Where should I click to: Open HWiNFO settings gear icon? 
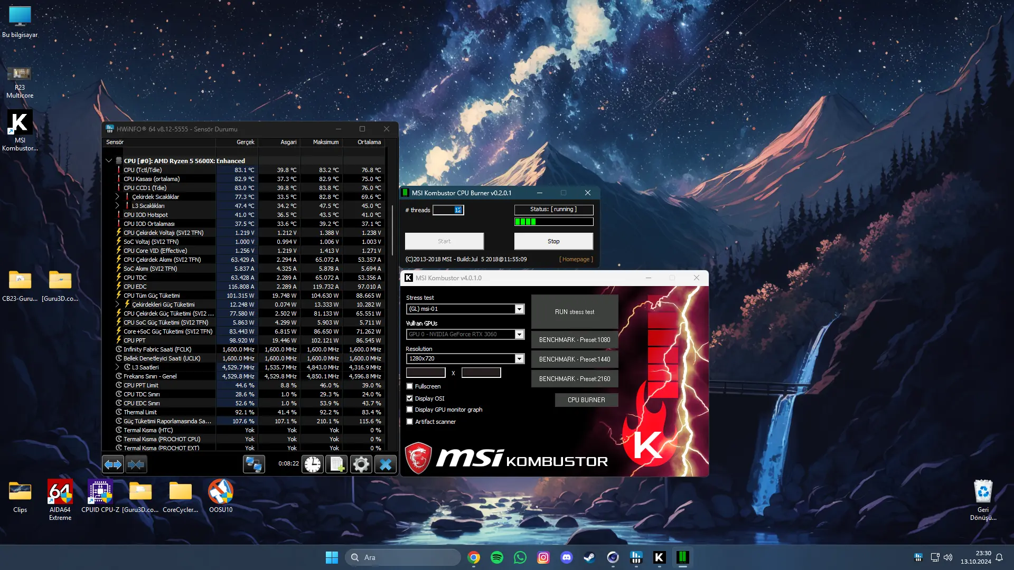(361, 464)
